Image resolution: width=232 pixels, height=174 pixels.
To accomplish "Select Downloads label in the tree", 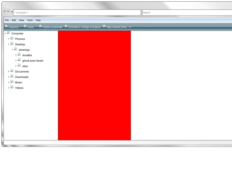I will click(22, 77).
